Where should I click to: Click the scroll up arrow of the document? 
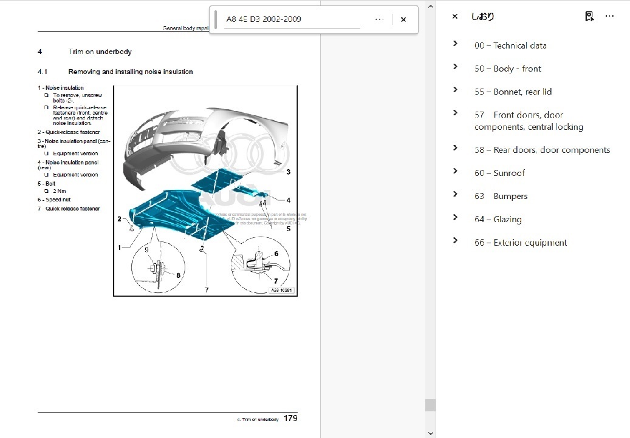[430, 7]
